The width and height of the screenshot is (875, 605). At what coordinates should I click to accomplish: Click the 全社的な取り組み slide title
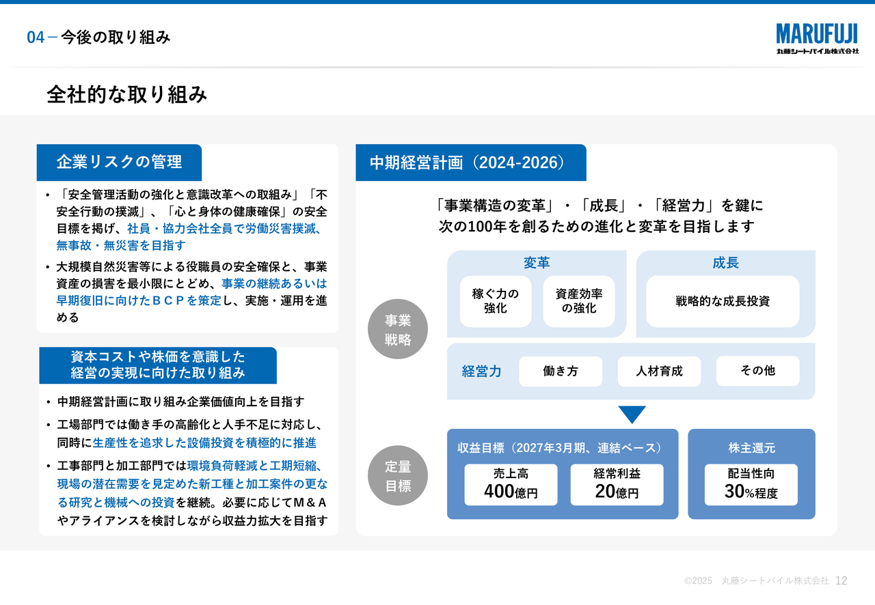click(x=127, y=95)
